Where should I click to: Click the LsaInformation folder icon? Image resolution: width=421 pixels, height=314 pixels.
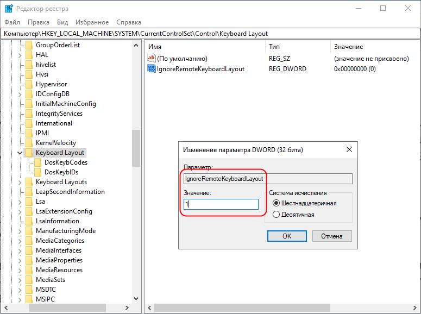tap(29, 221)
